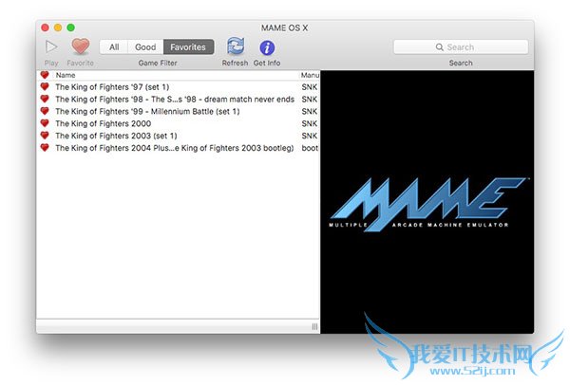Sort by the heart favorites column header
The width and height of the screenshot is (570, 385).
point(45,75)
